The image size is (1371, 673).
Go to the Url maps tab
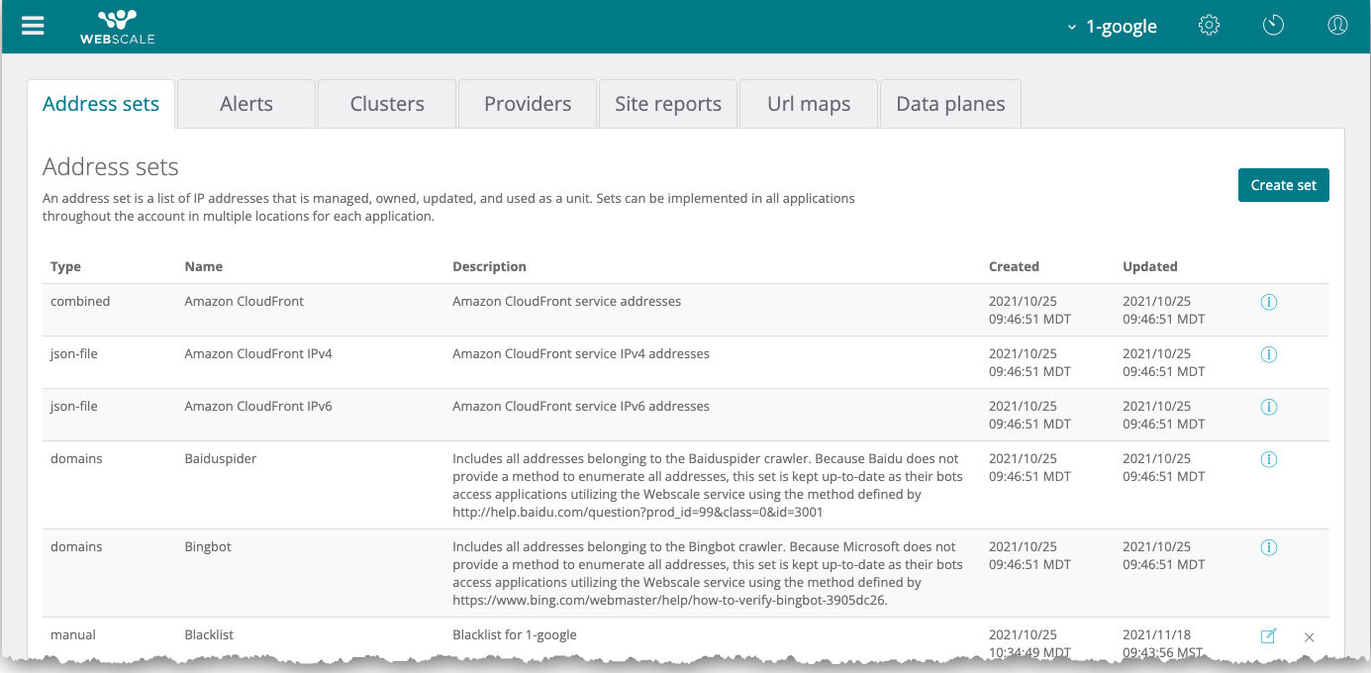[809, 104]
